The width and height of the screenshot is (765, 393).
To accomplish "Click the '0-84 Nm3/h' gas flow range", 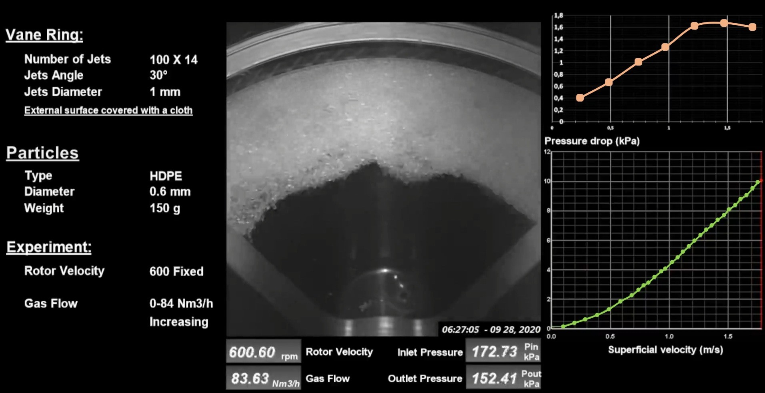I will pos(181,303).
